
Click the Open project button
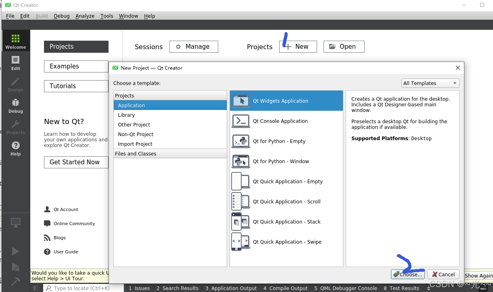[x=344, y=47]
